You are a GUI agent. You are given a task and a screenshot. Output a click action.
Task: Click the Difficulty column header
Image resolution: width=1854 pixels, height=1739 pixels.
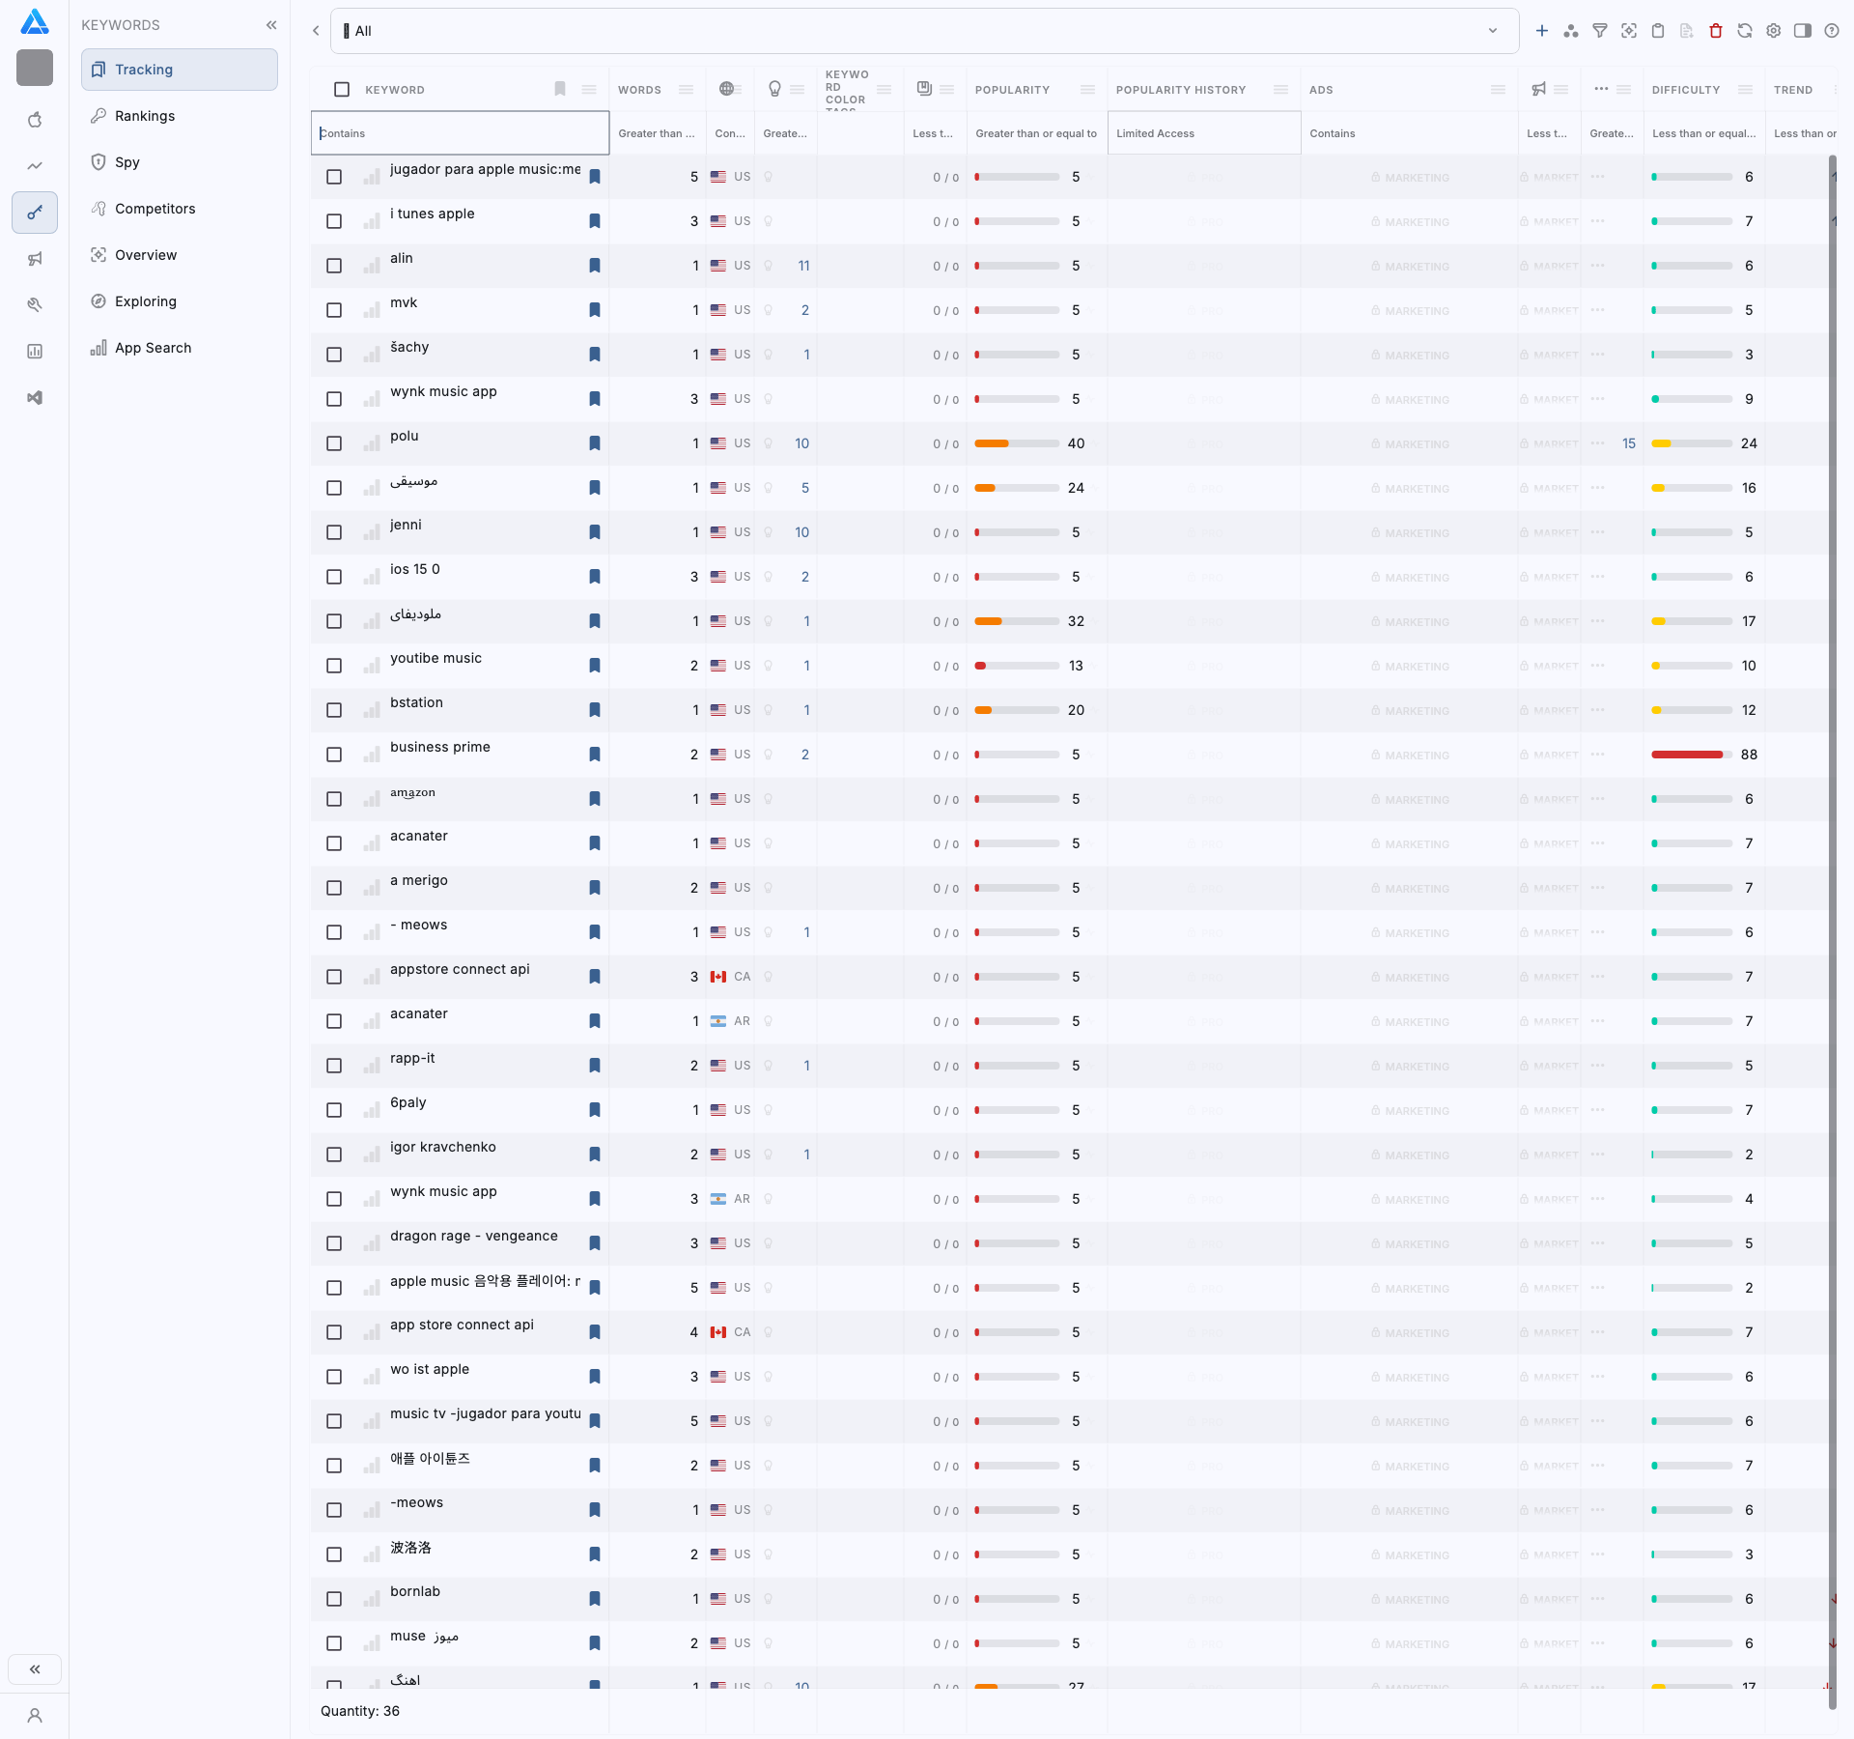1686,90
